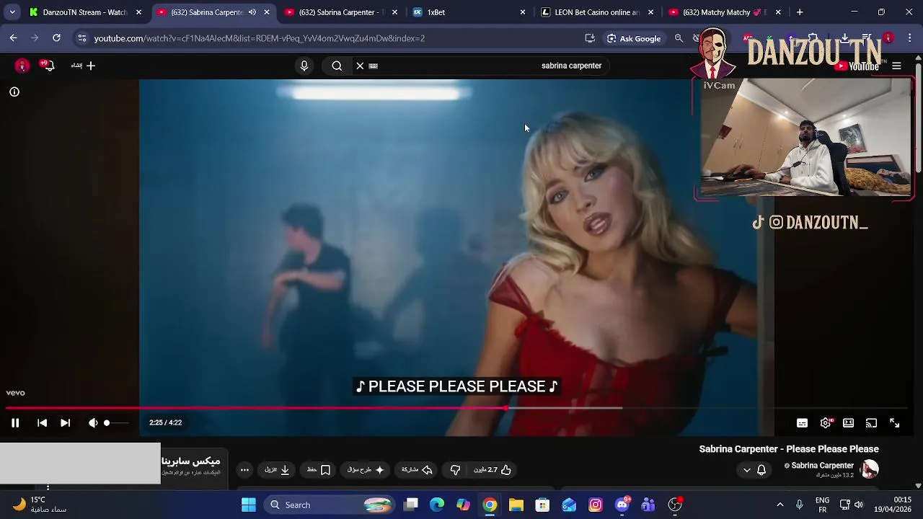This screenshot has width=923, height=519.
Task: Open the Sabrina Carpenter channel name
Action: coord(822,466)
